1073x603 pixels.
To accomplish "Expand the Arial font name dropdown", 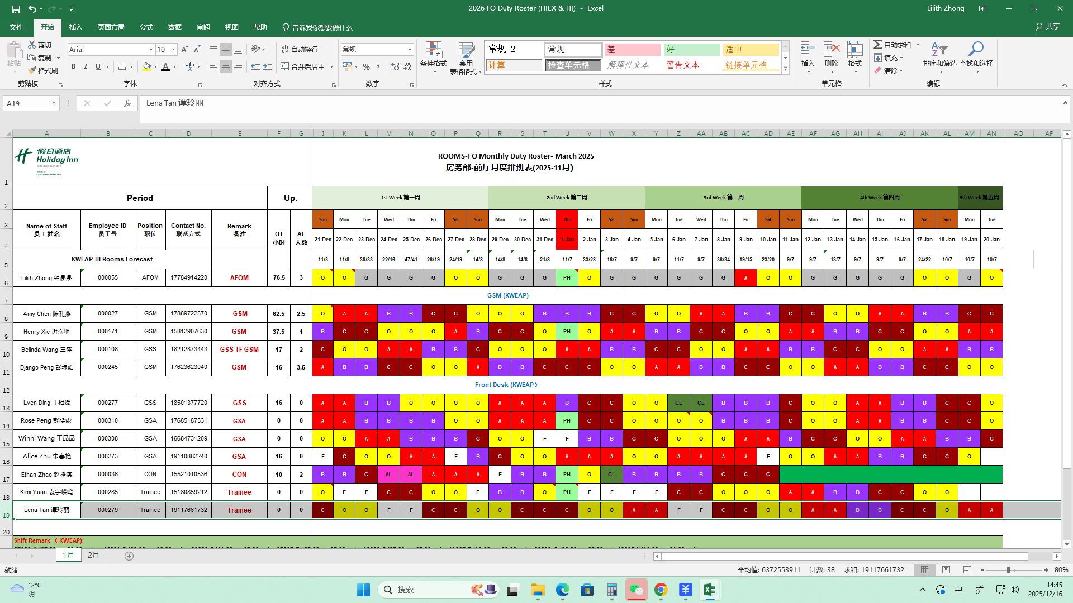I will tap(151, 50).
